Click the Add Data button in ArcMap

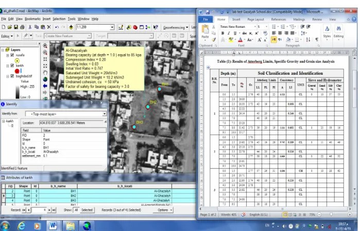click(71, 27)
